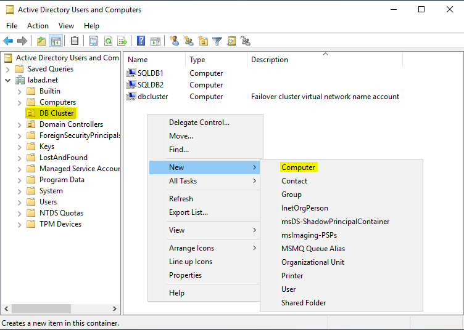Expand the Saved Queries node

pos(8,70)
